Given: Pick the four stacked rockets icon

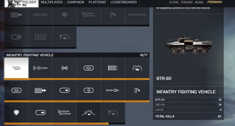Looking at the screenshot, I should point(113,68).
